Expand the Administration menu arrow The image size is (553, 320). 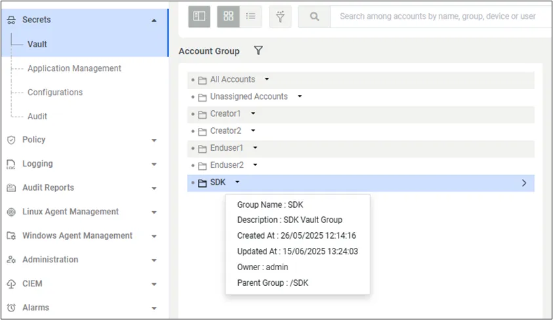154,260
